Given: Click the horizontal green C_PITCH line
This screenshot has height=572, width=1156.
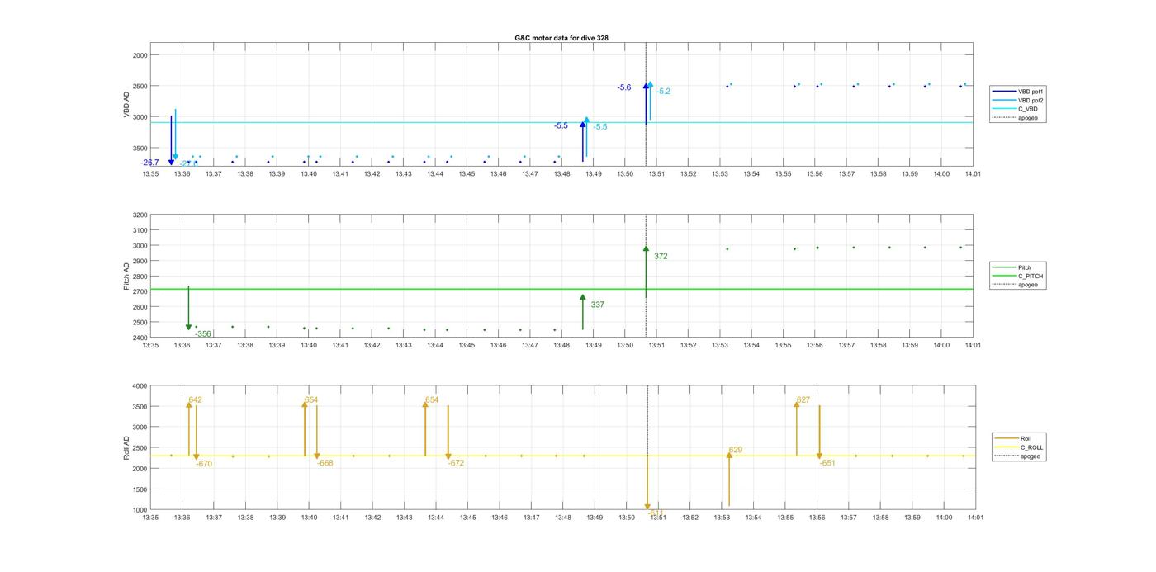Looking at the screenshot, I should coord(561,289).
